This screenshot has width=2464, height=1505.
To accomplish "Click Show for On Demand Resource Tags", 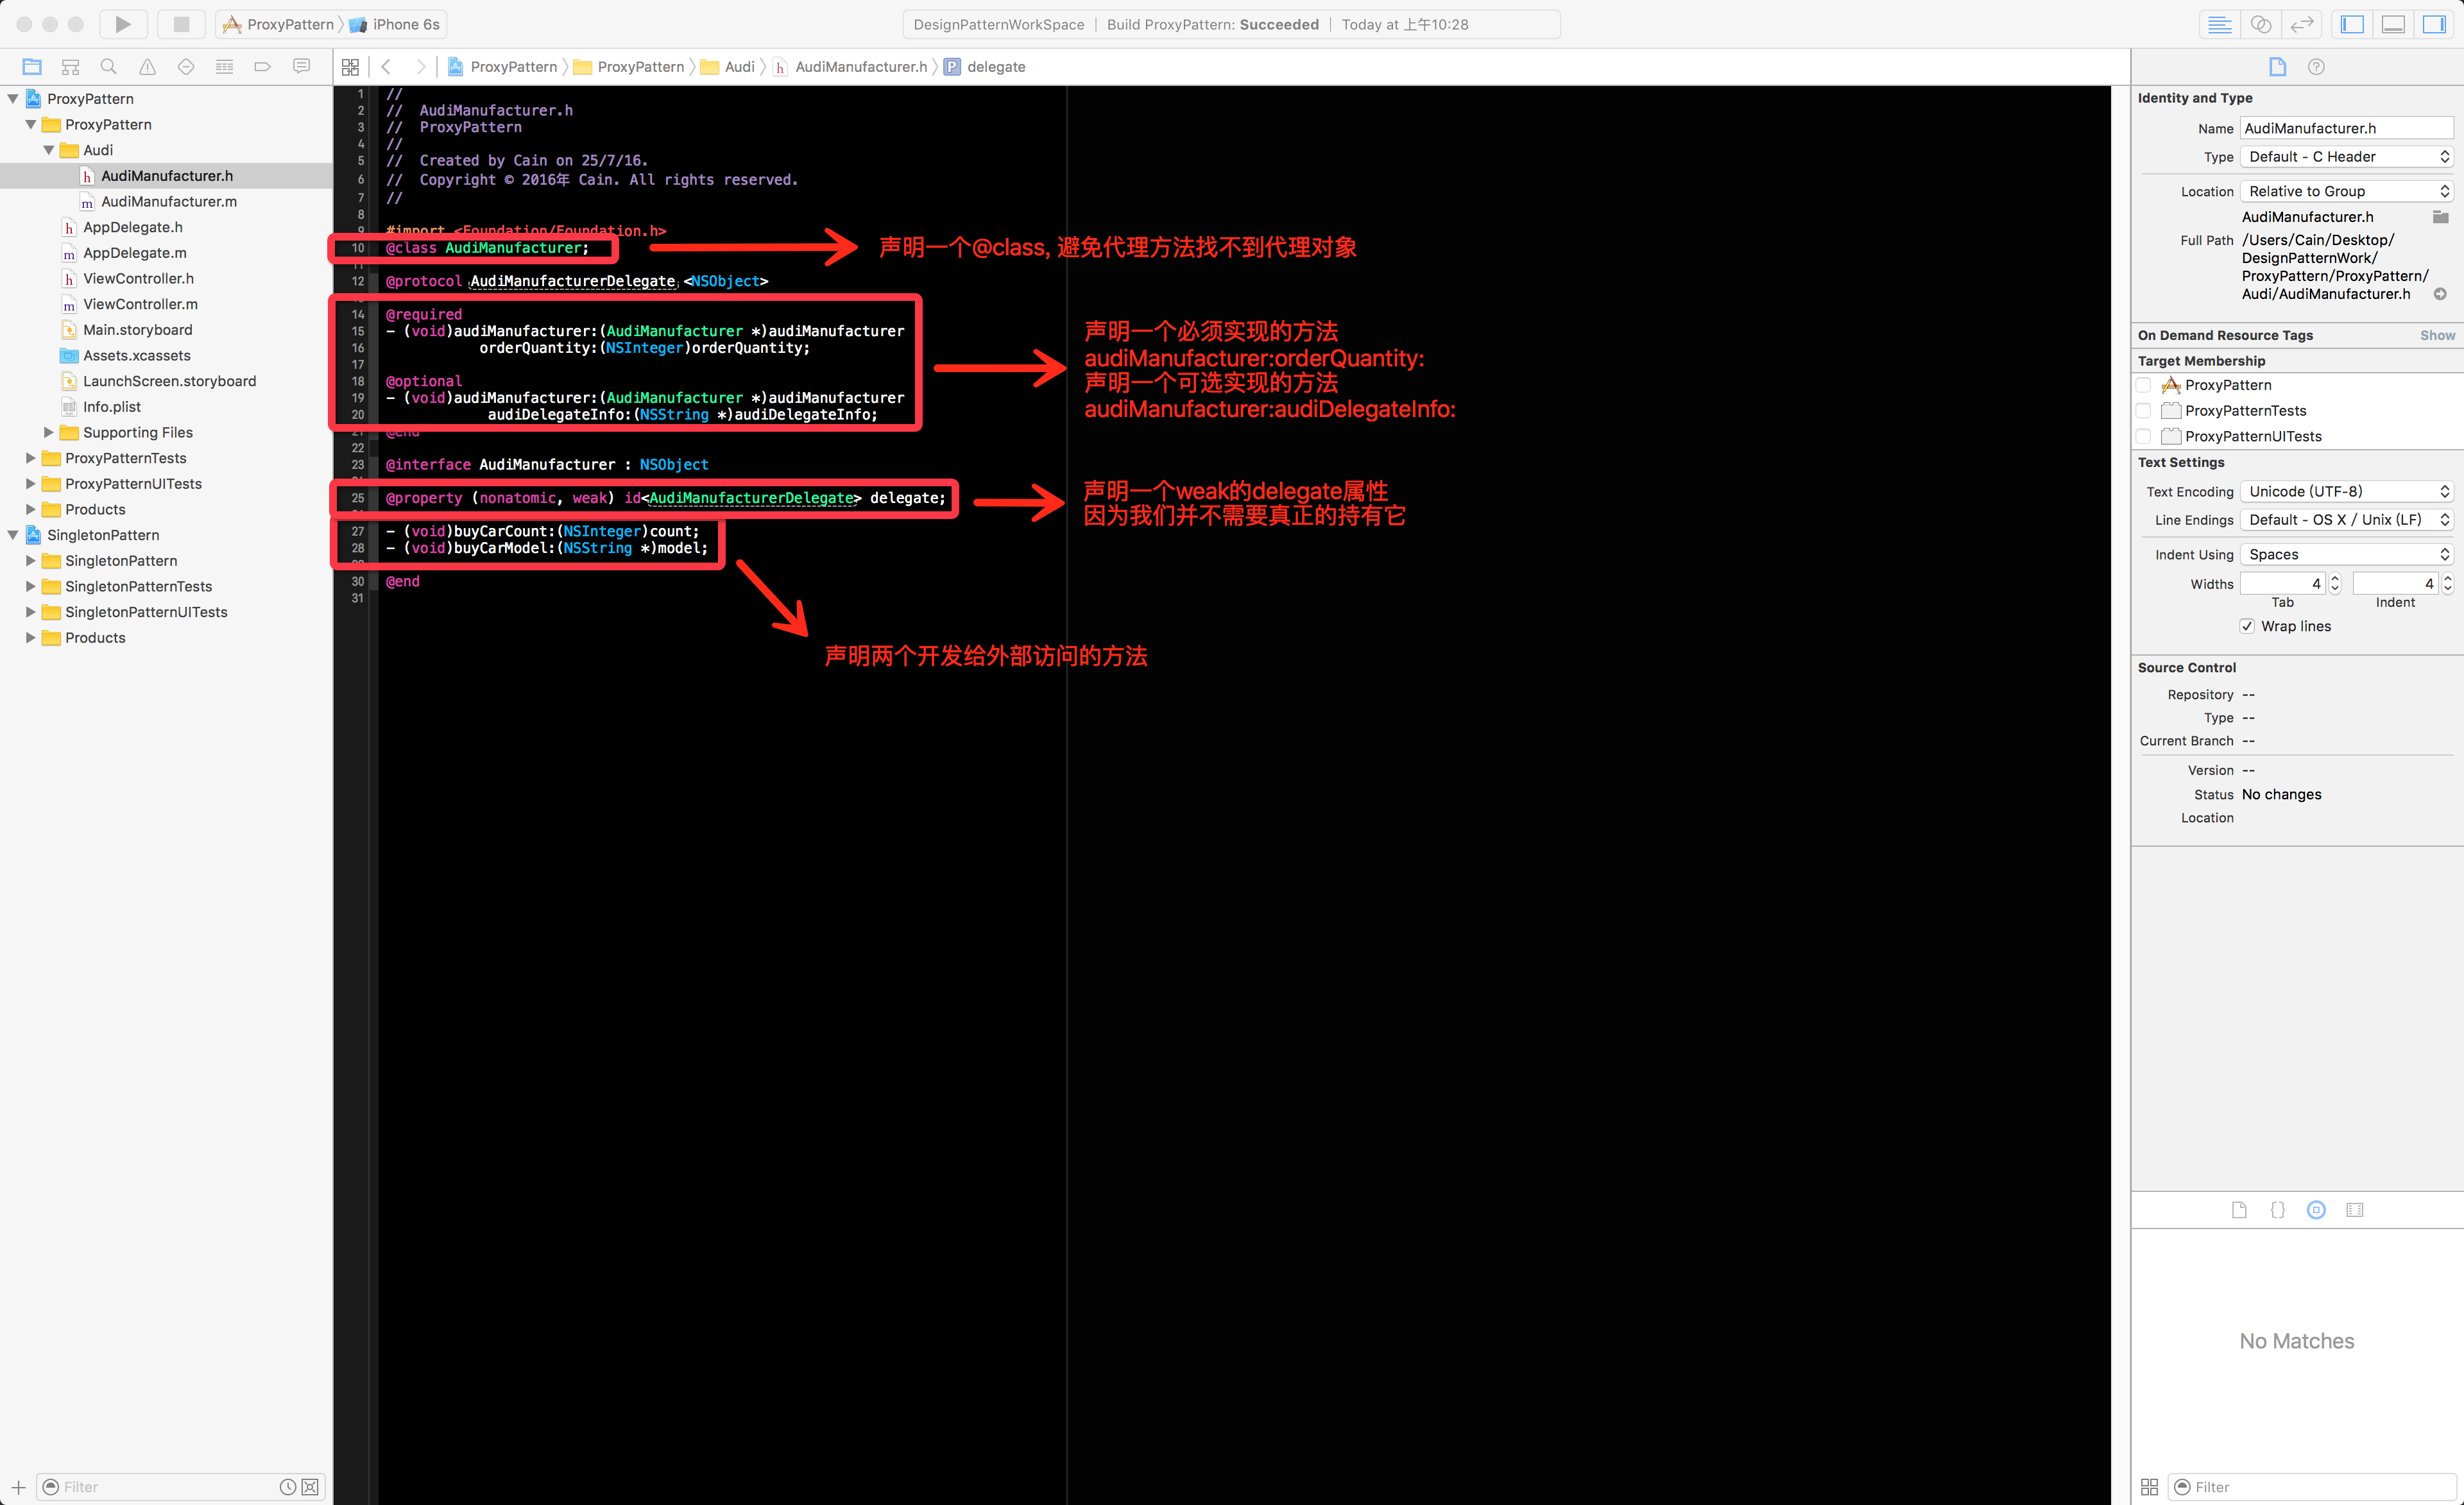I will [x=2436, y=335].
